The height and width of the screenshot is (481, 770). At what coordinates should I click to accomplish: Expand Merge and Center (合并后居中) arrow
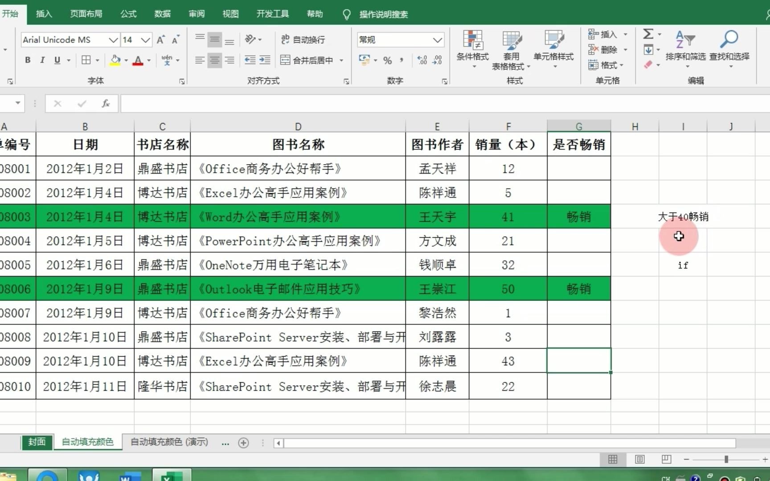click(341, 60)
